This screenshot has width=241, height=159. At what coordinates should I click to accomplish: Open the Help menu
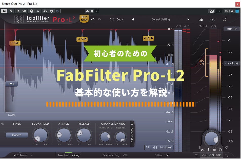(212, 19)
